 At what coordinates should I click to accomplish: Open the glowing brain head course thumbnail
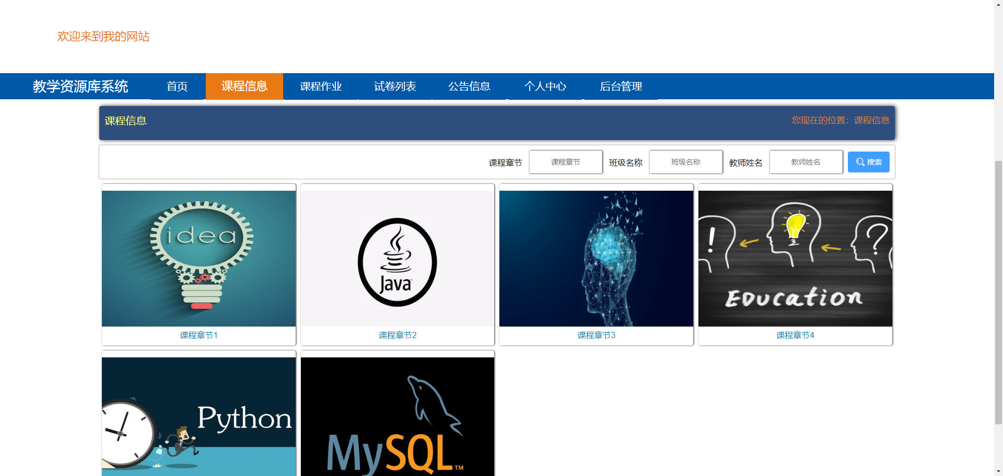[596, 259]
